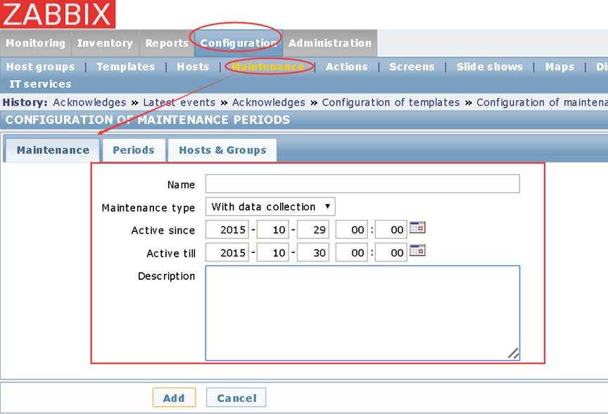Open the Active till calendar picker
The image size is (608, 414).
pos(417,250)
